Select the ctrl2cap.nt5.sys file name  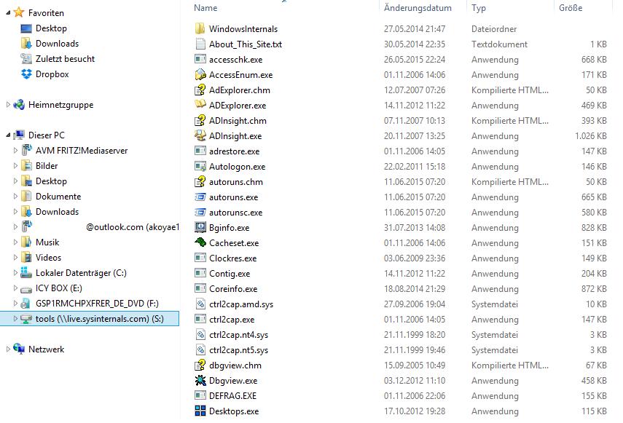coord(238,350)
